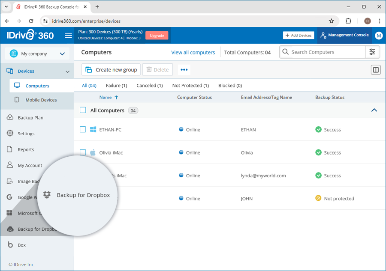Click the browser address bar URL

point(86,21)
